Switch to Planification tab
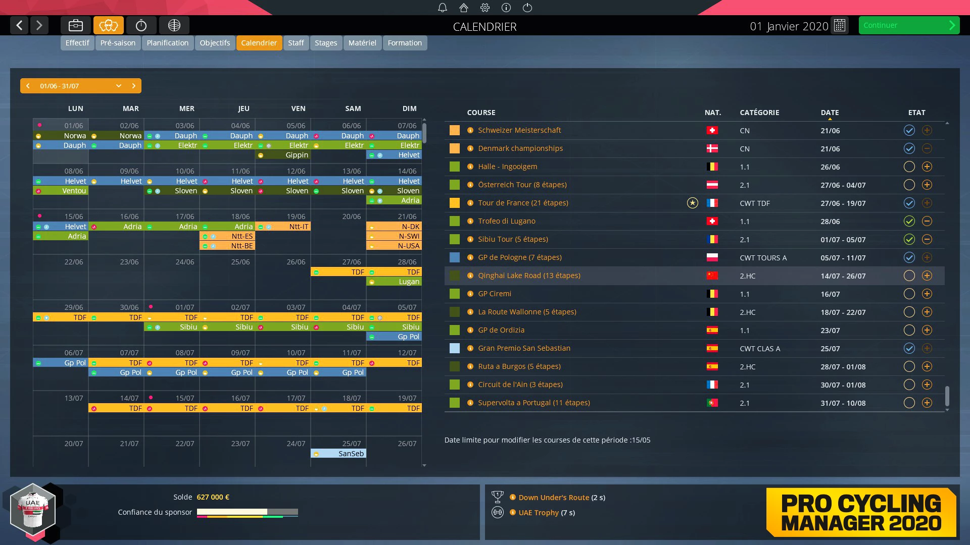 pyautogui.click(x=168, y=43)
